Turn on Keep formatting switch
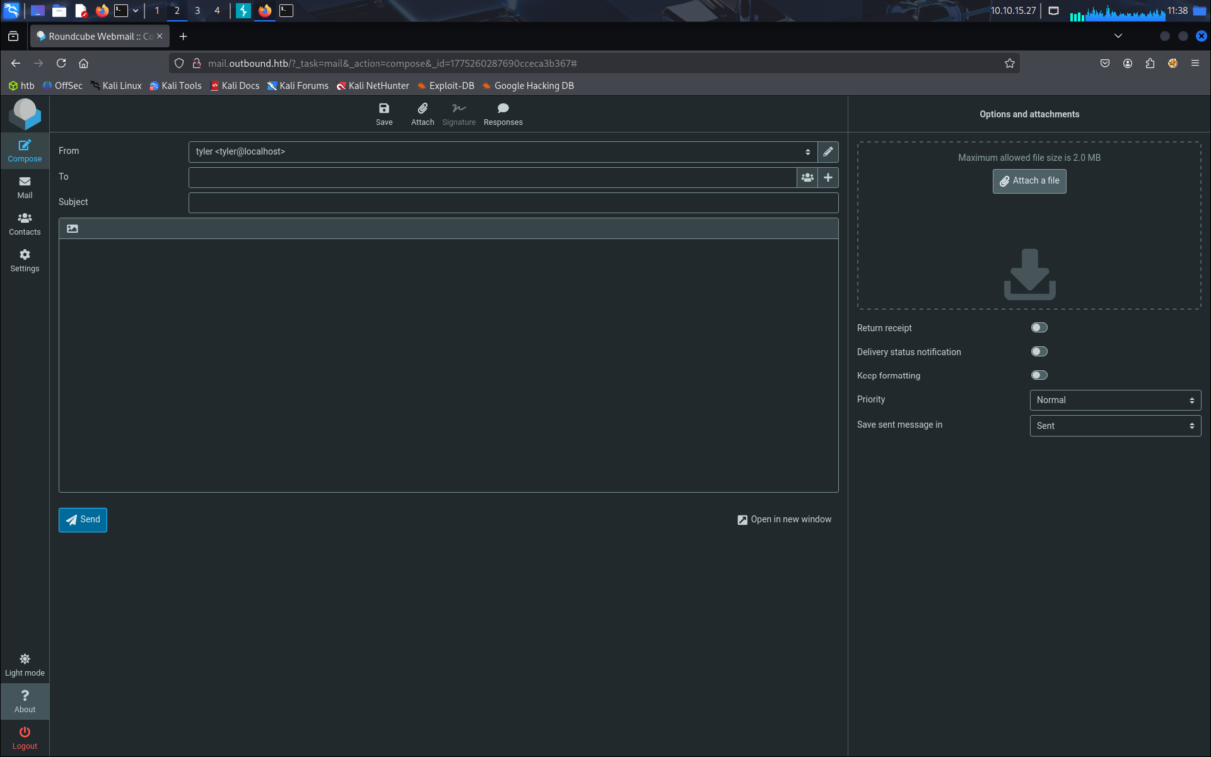This screenshot has width=1211, height=757. click(x=1039, y=375)
